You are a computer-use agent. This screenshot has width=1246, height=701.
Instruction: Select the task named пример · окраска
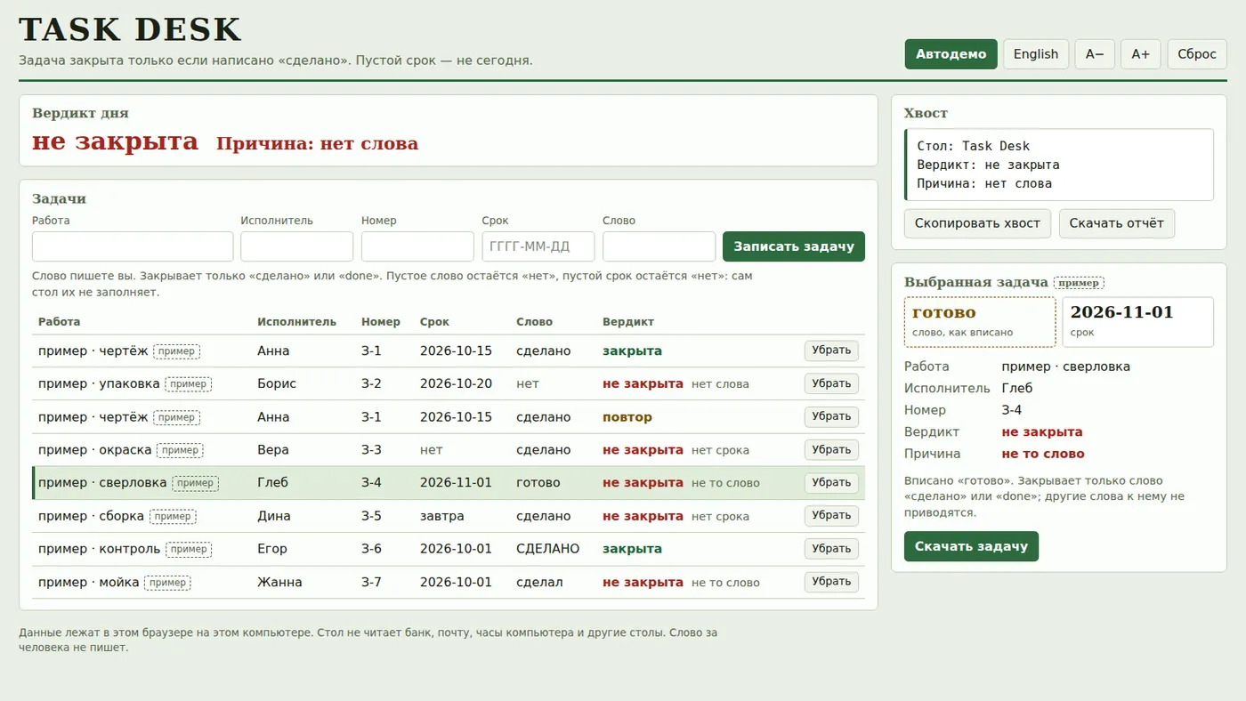pyautogui.click(x=95, y=450)
